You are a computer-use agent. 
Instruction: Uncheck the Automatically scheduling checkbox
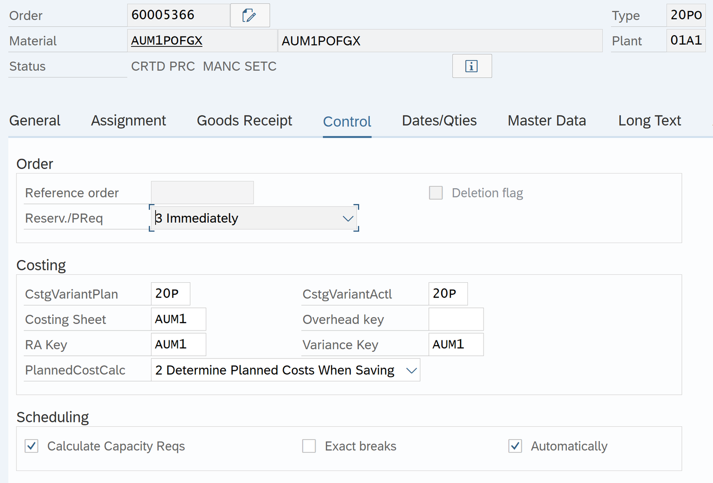(x=515, y=446)
